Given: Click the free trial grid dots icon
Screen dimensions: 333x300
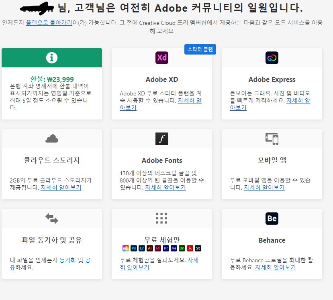Looking at the screenshot, I should click(161, 218).
